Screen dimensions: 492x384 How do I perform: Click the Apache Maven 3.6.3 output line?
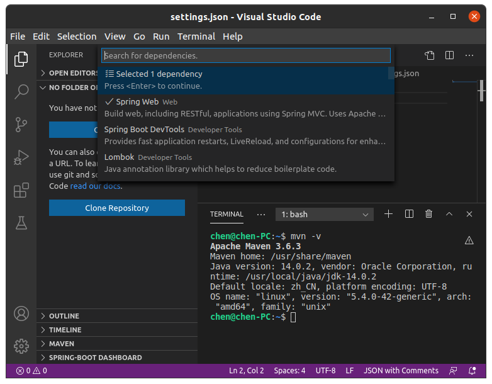[255, 247]
